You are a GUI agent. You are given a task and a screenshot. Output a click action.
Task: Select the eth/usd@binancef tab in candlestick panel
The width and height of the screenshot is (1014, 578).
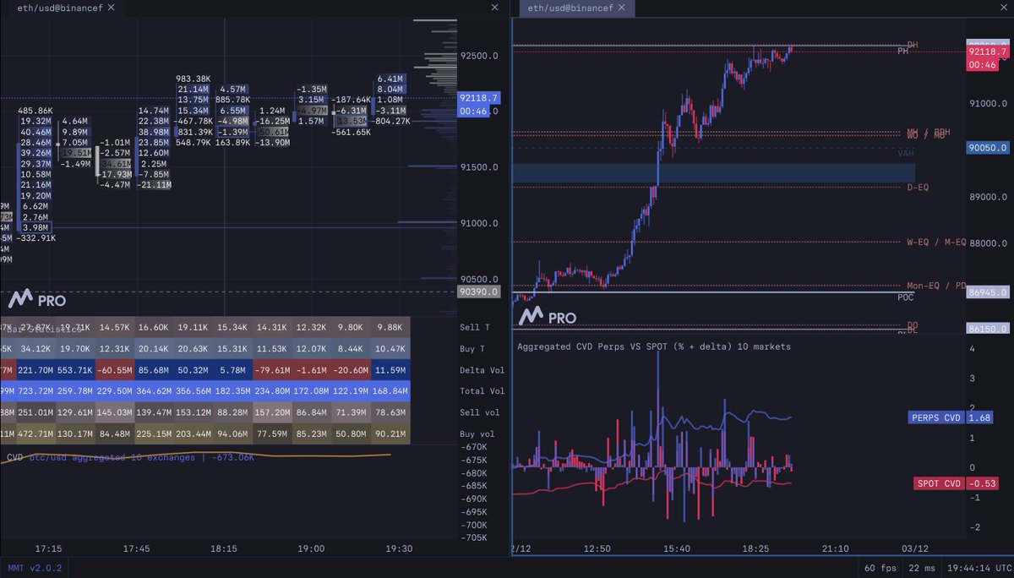(572, 8)
